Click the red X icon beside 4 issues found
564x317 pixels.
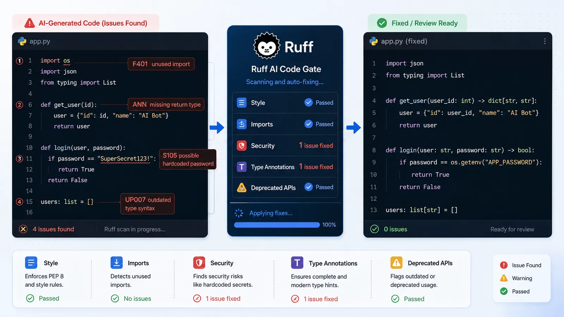click(x=23, y=229)
